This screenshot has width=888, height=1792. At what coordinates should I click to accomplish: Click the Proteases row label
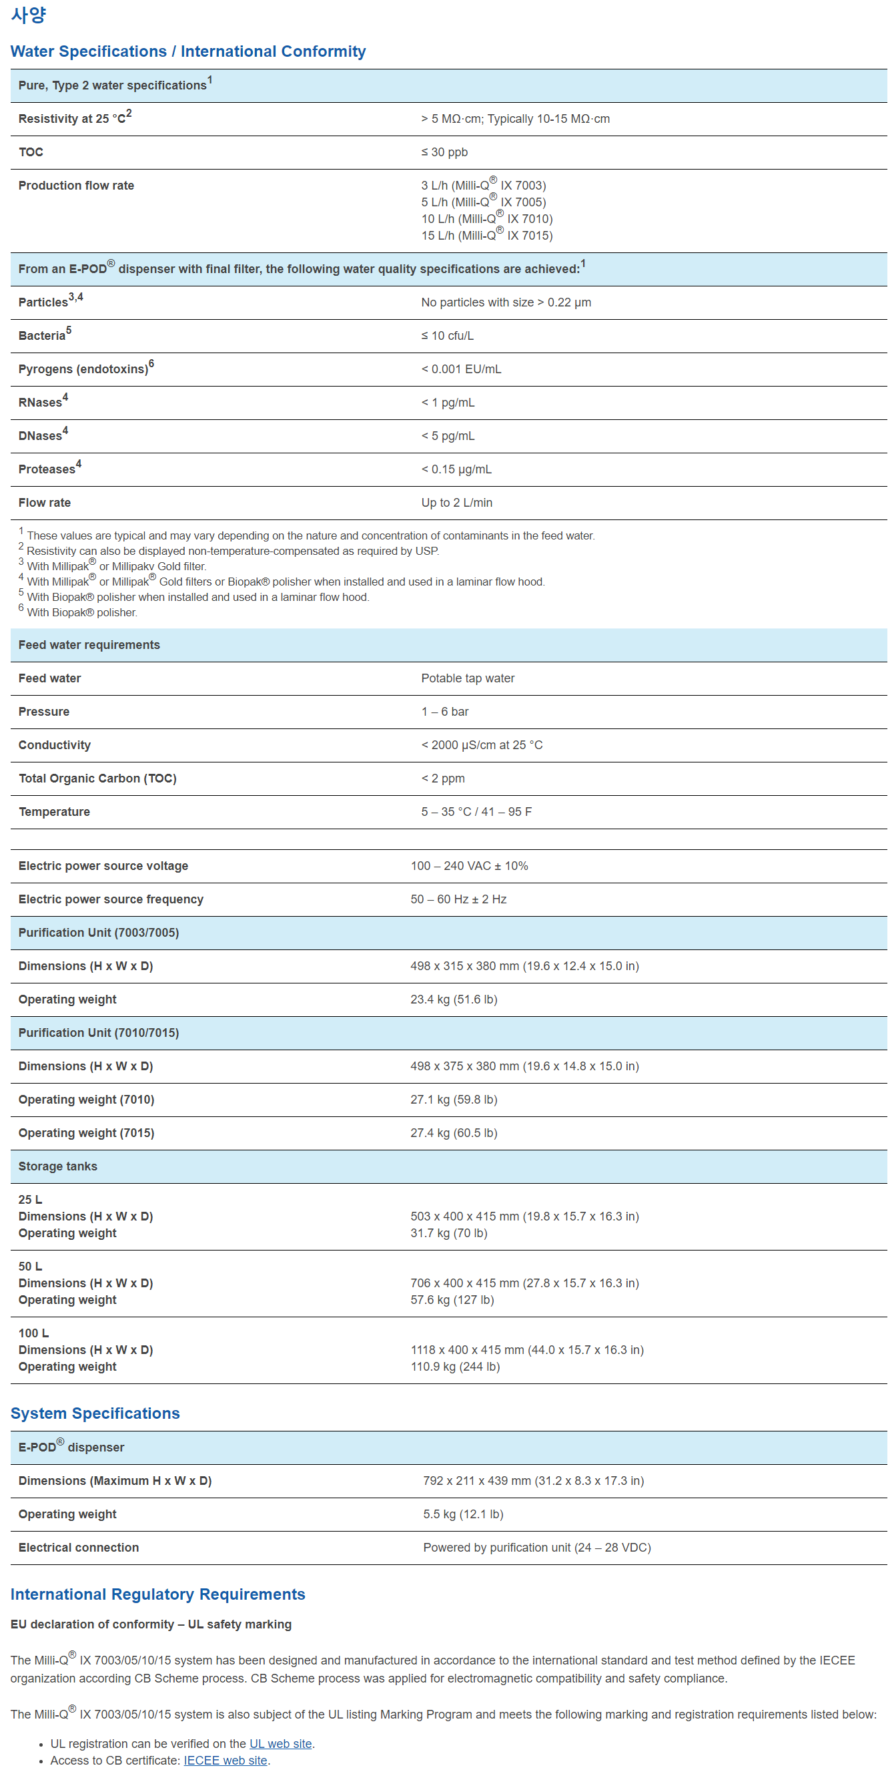[x=50, y=468]
